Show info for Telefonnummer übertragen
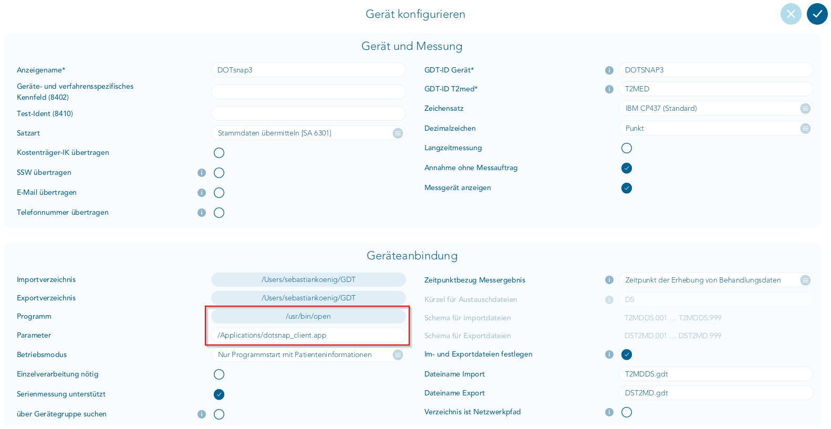 [x=202, y=213]
